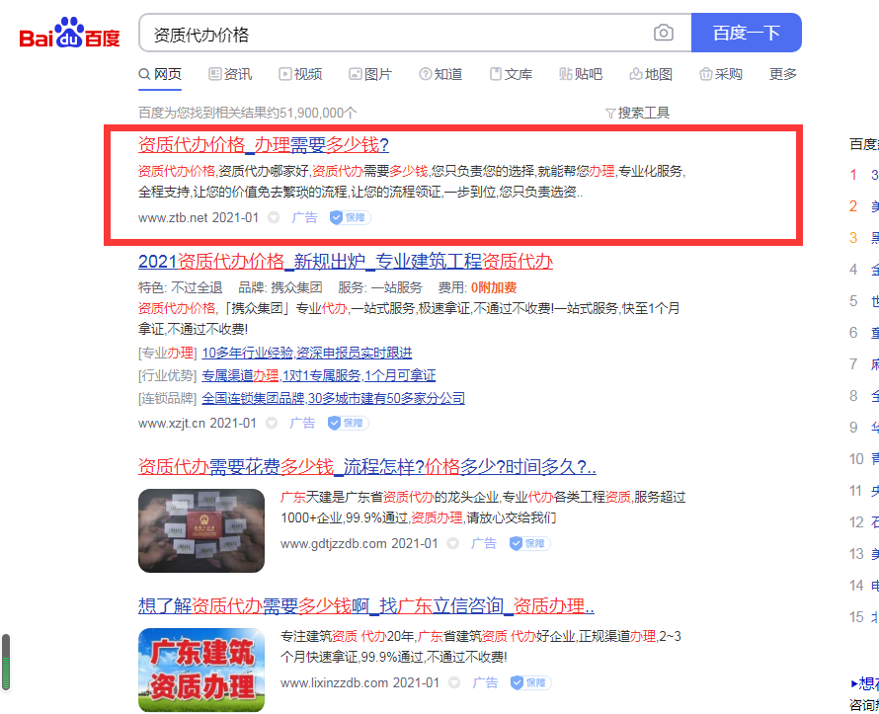Click the 保障 badge beside www.ztb.net
The image size is (879, 714).
[350, 217]
